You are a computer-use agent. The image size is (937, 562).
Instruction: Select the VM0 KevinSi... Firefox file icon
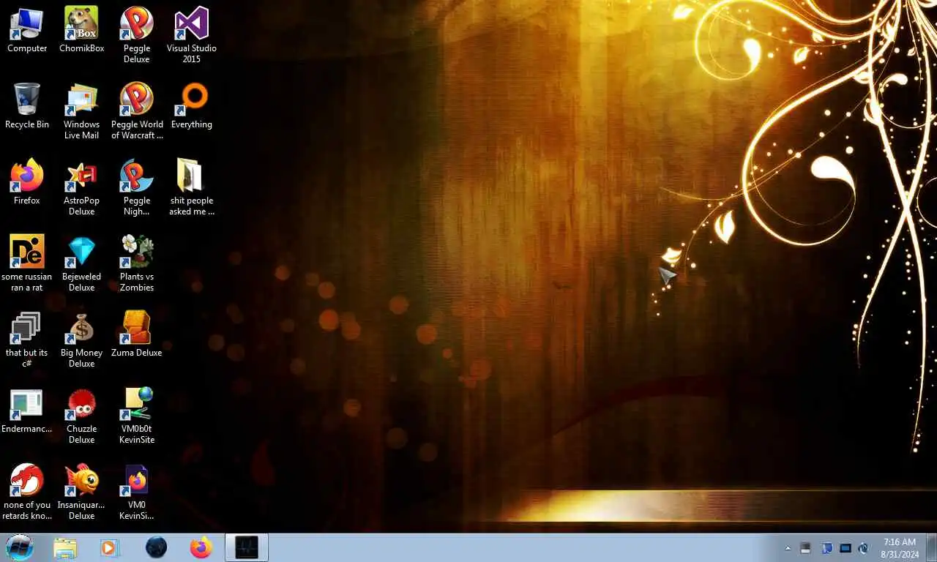coord(137,492)
